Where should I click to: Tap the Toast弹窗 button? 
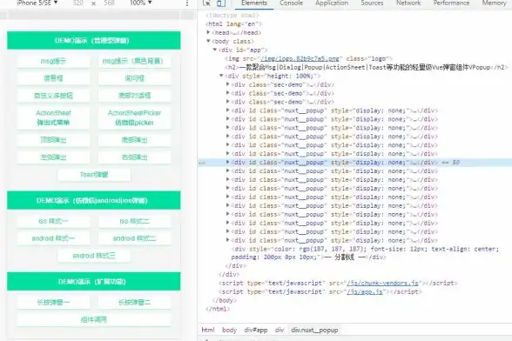(x=94, y=175)
